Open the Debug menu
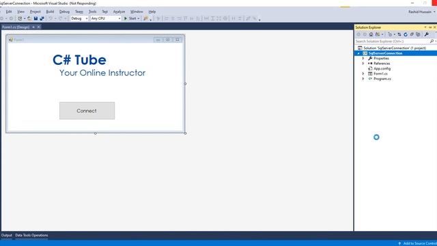The width and height of the screenshot is (437, 246). coord(64,12)
